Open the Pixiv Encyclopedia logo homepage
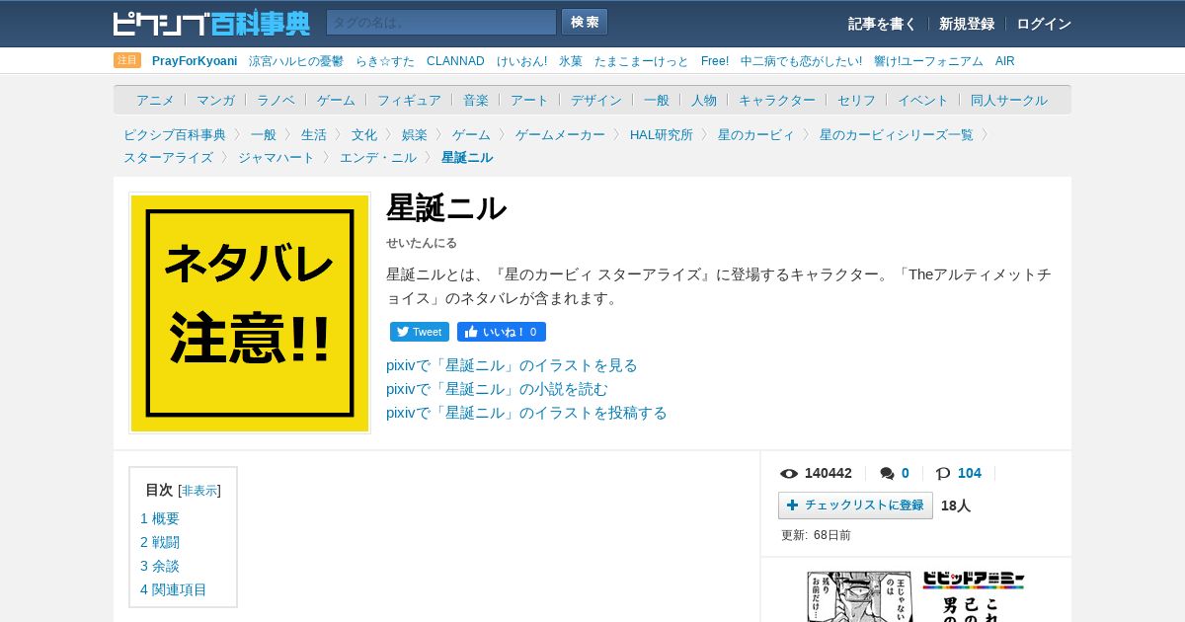The width and height of the screenshot is (1185, 622). click(x=211, y=23)
